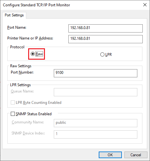Click the Printer Name or IP Address field
The image size is (150, 161).
pyautogui.click(x=105, y=39)
